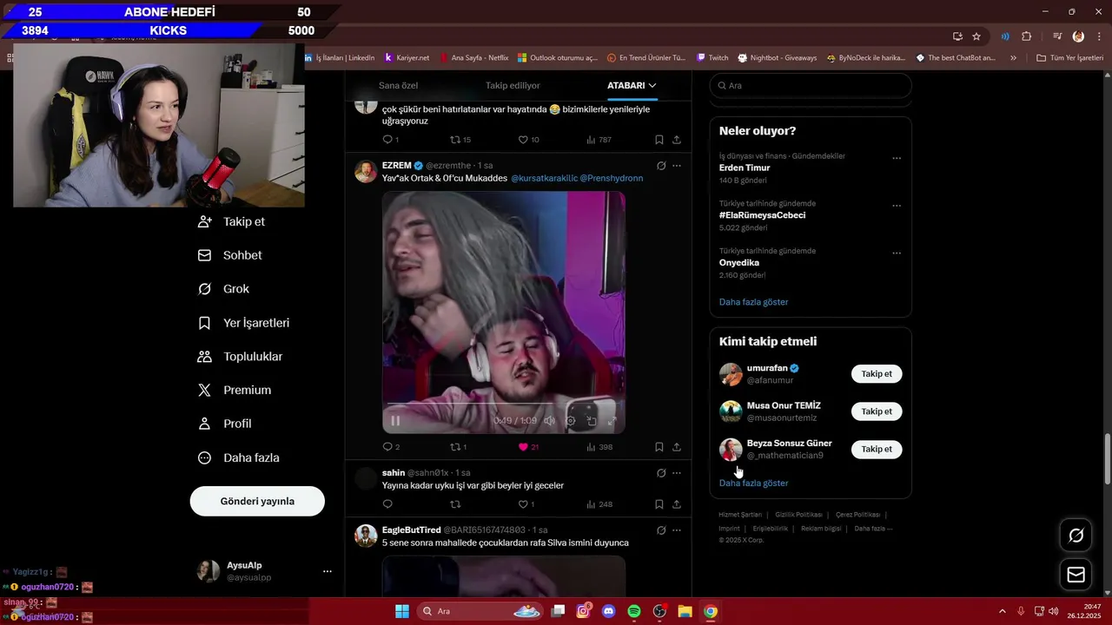Follow Musa Onur TEMİZ

point(877,411)
